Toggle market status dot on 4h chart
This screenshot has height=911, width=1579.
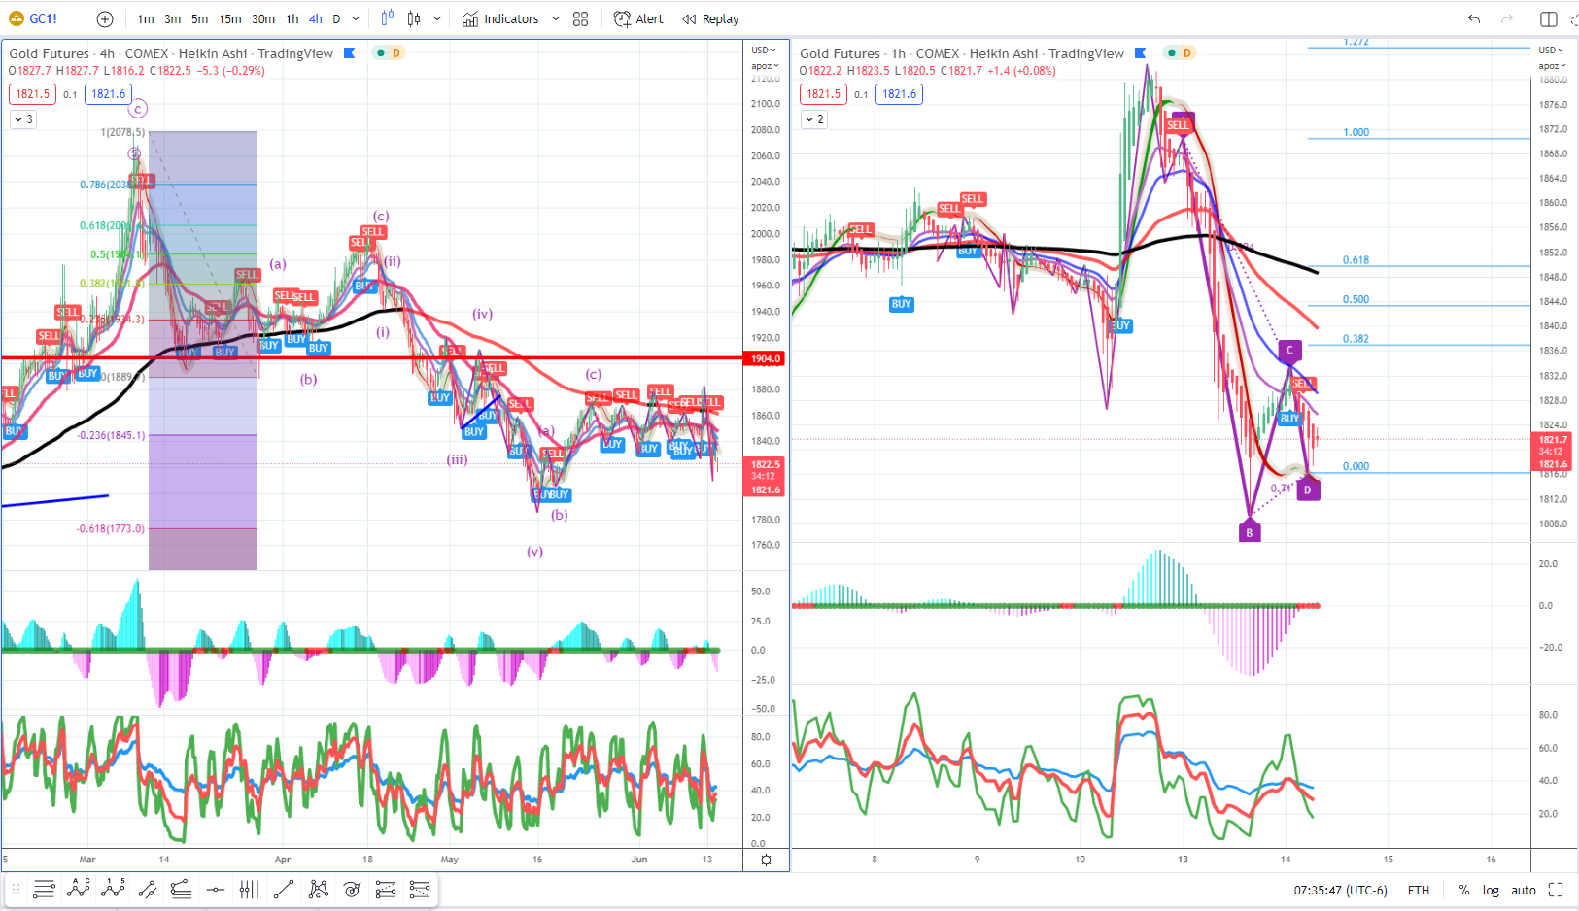click(x=381, y=53)
